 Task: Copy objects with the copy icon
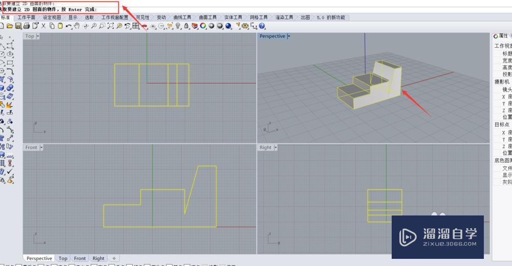pos(52,26)
